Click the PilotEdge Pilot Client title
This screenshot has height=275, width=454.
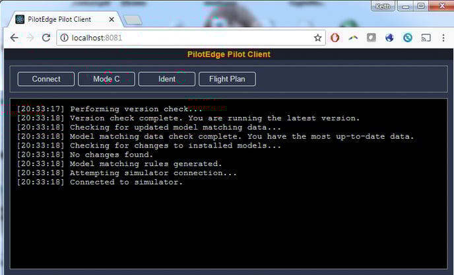tap(229, 54)
